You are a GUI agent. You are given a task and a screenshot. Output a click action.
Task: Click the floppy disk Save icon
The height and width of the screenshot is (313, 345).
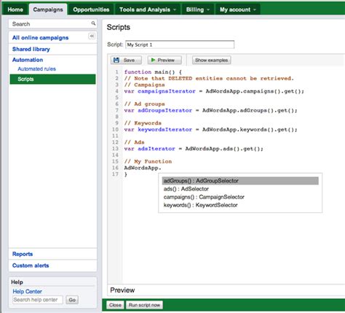(116, 60)
